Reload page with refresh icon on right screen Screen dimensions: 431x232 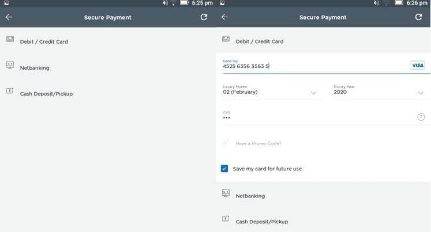click(x=418, y=17)
